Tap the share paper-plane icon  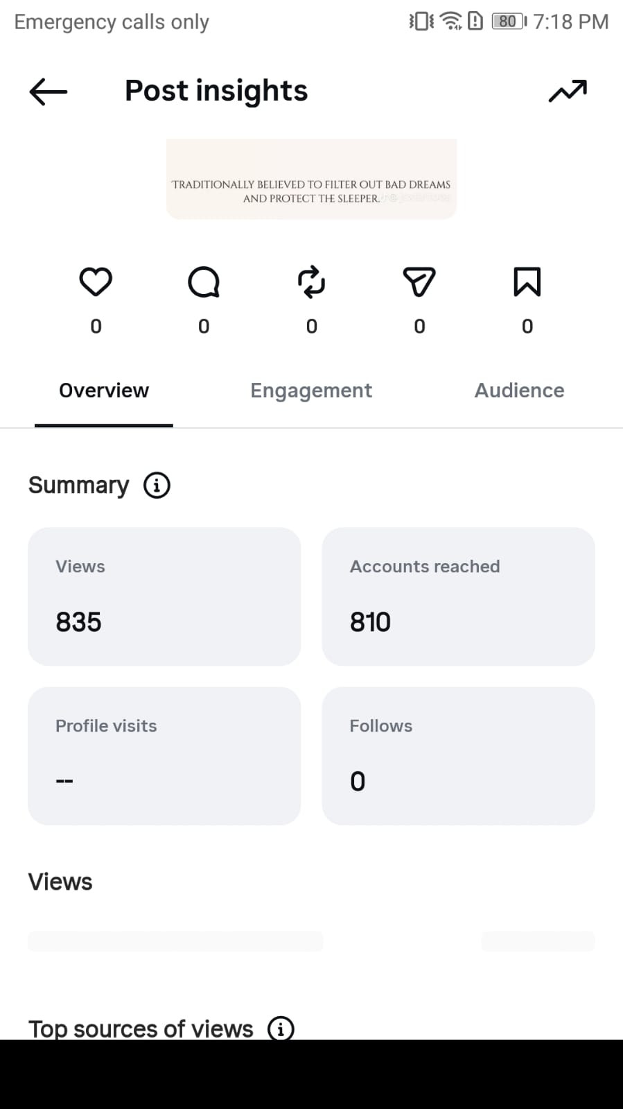coord(419,282)
